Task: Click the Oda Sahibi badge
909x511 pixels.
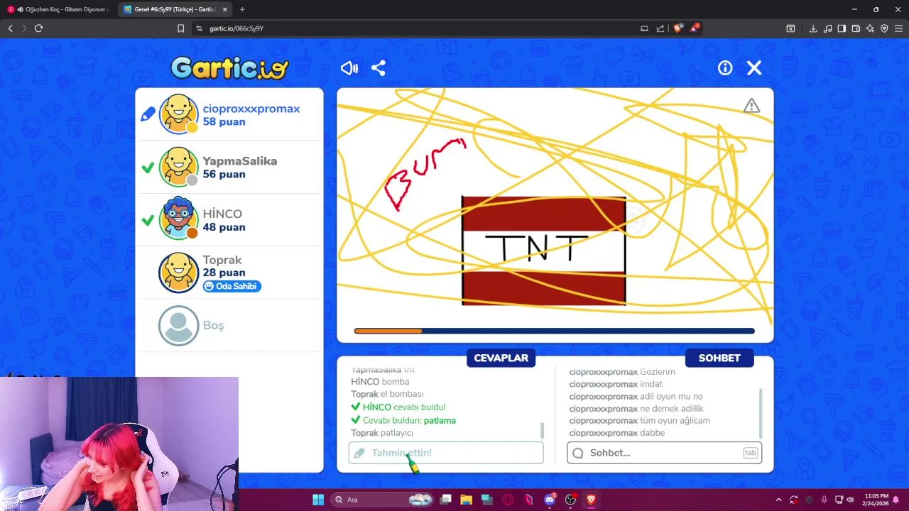Action: (232, 286)
